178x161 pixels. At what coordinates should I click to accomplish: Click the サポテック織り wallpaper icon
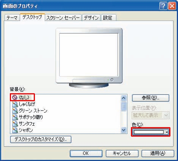point(15,117)
